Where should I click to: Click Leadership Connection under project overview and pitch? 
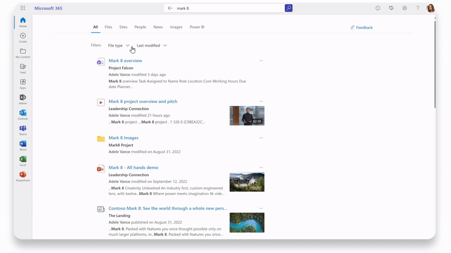click(x=129, y=109)
